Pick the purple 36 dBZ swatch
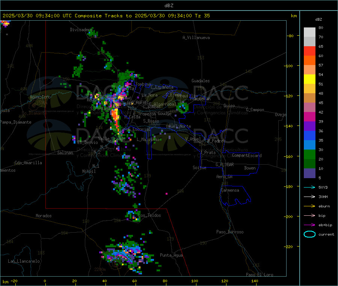Image resolution: width=338 pixels, height=286 pixels. point(309,126)
